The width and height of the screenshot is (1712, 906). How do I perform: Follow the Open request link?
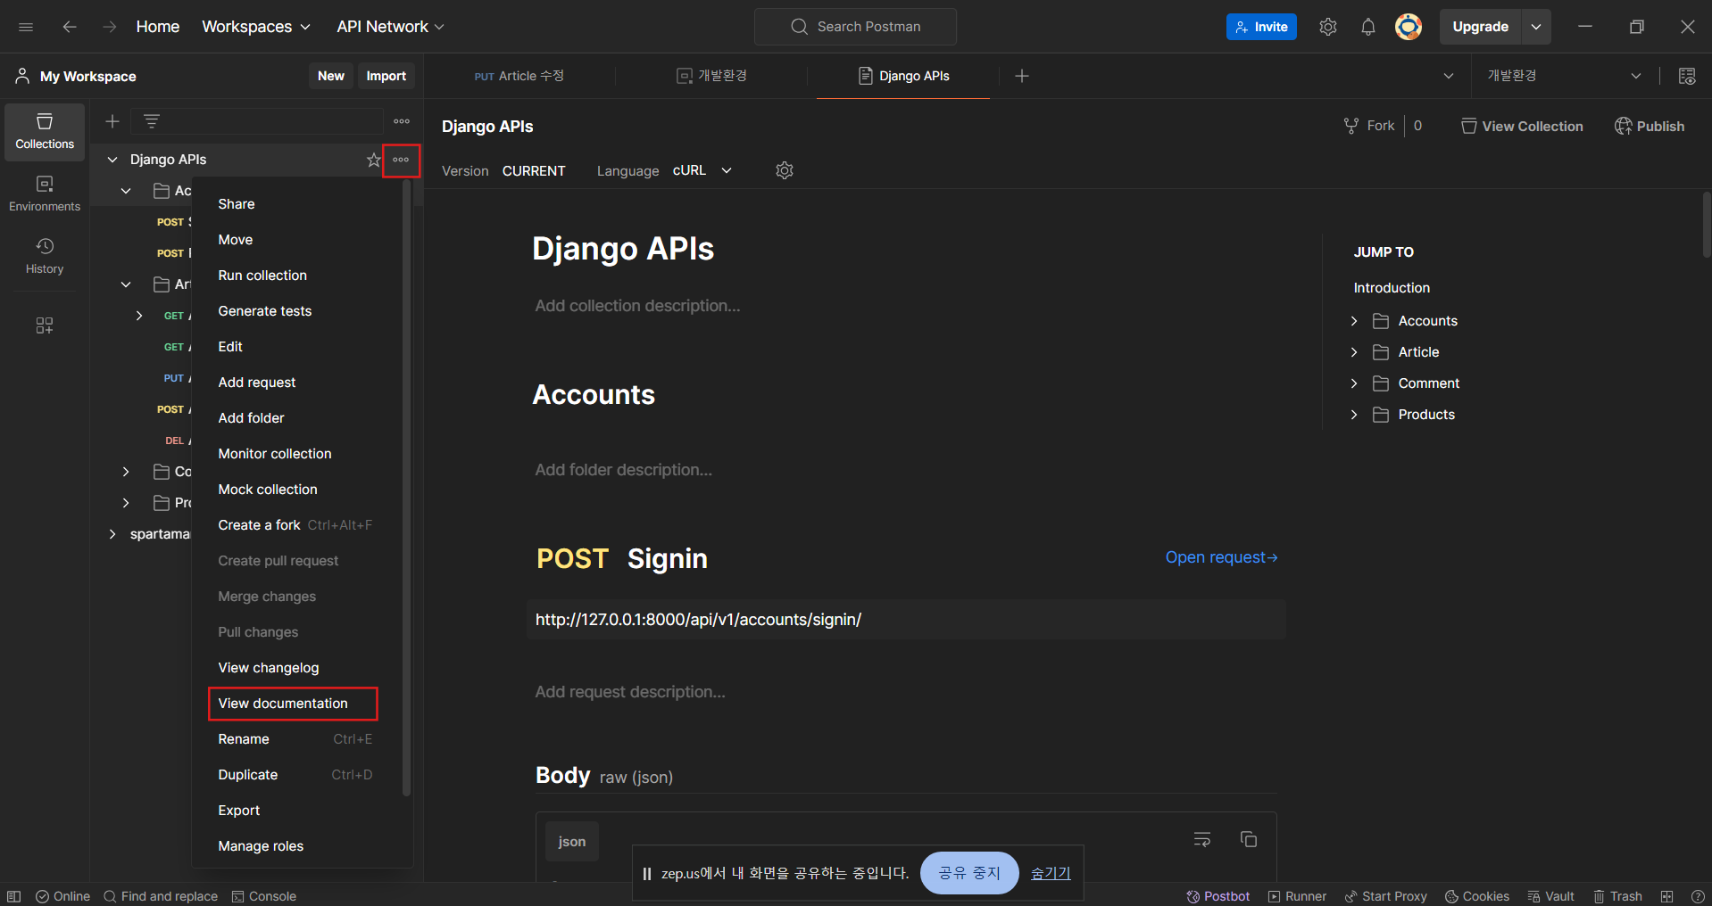(1221, 557)
